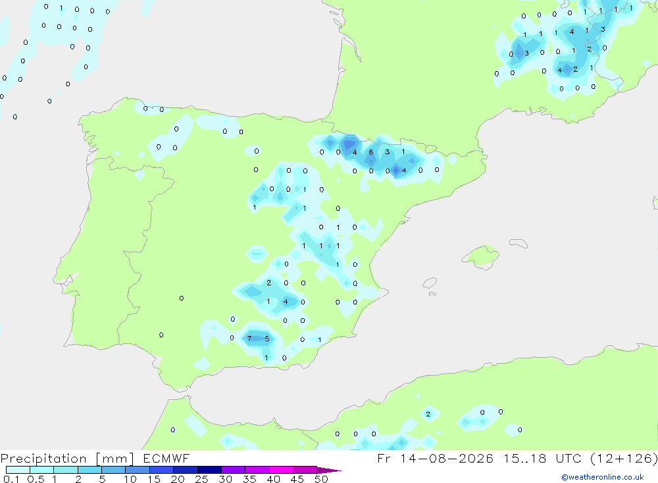Pick the 15–20 mm legend color swatch

point(161,470)
